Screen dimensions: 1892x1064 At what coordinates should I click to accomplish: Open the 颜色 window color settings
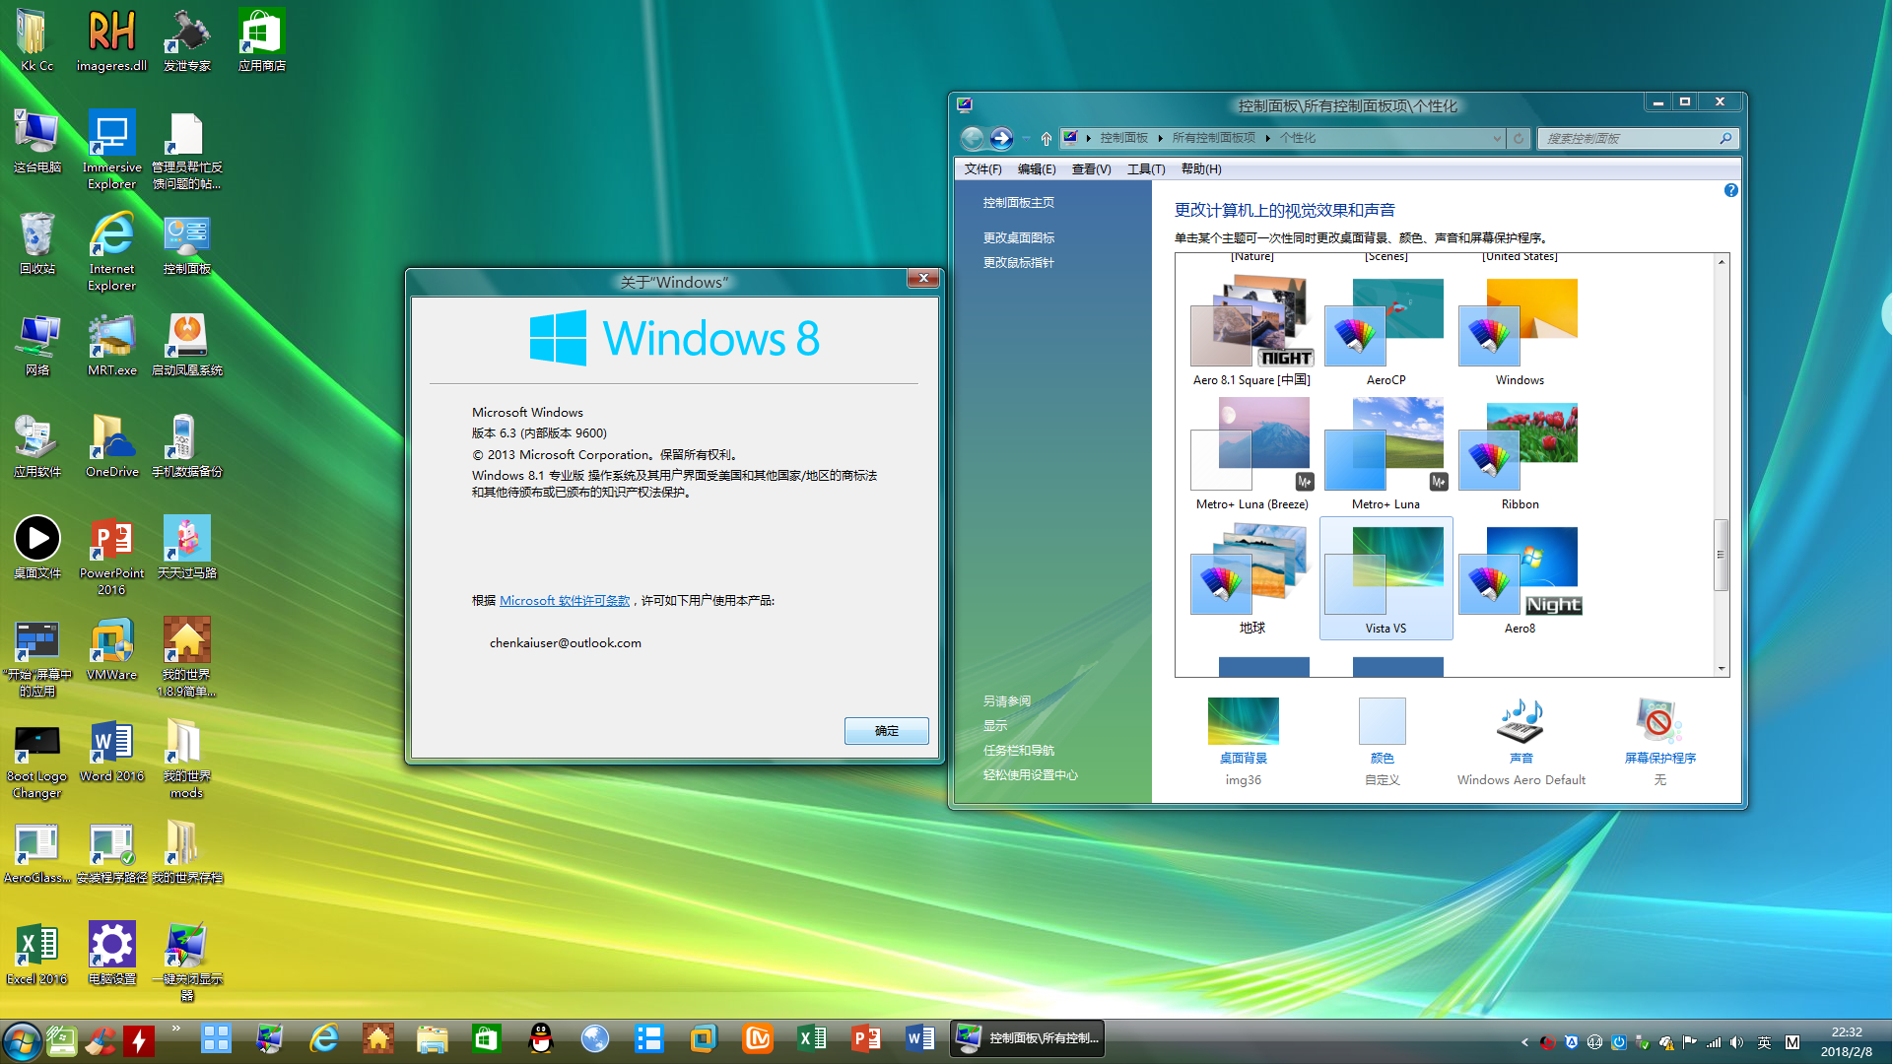(x=1382, y=741)
